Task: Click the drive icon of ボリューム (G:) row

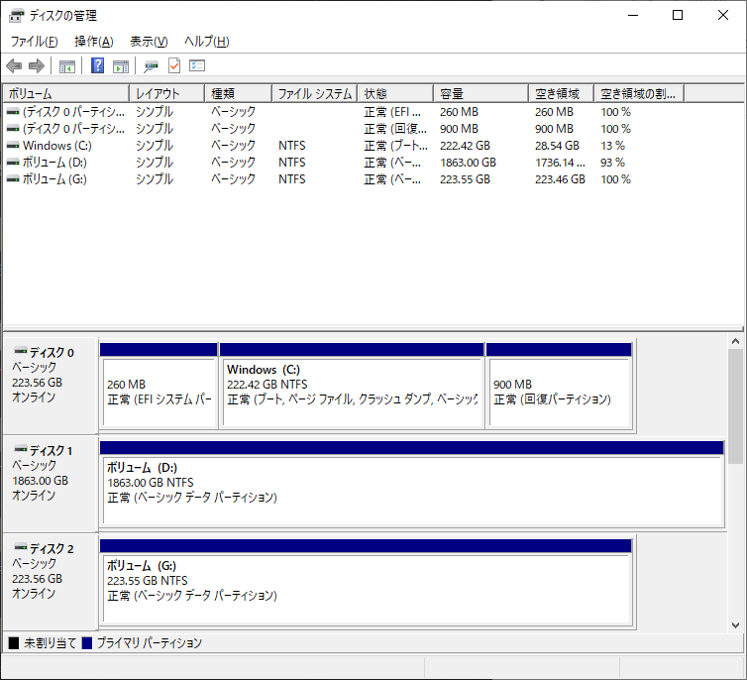Action: tap(13, 179)
